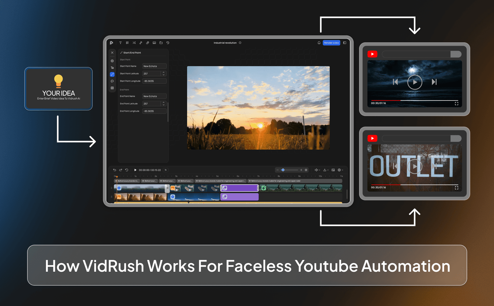Open the Elements tool icon
Image resolution: width=494 pixels, height=306 pixels.
[x=127, y=43]
